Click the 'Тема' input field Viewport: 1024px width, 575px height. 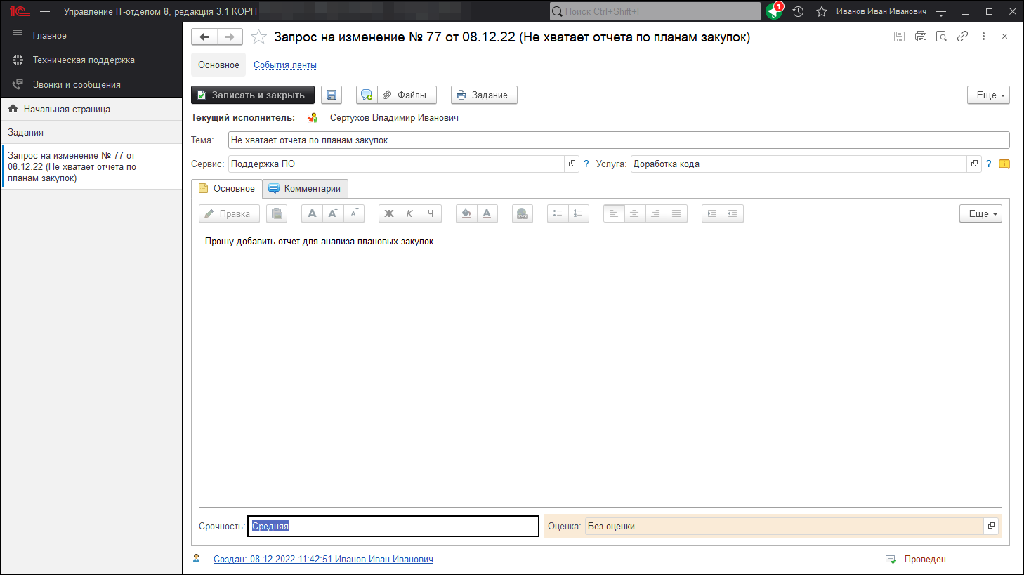click(618, 140)
